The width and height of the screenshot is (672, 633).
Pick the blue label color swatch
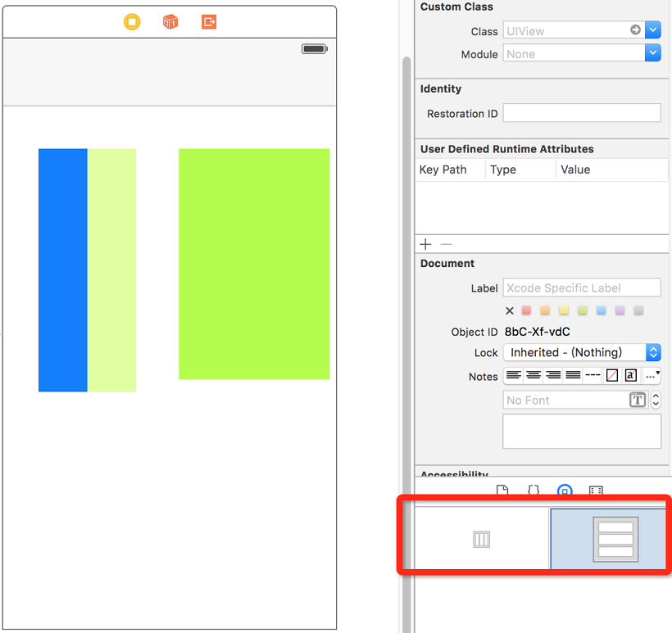tap(602, 311)
